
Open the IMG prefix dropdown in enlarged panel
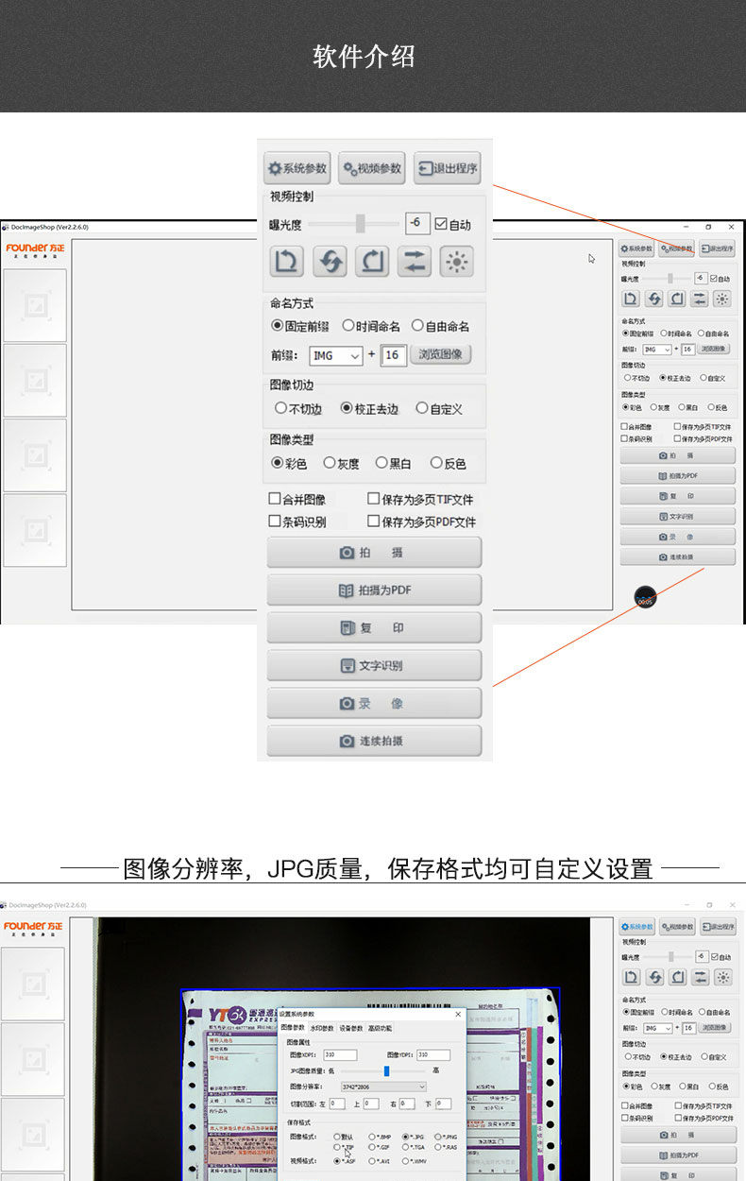[335, 355]
